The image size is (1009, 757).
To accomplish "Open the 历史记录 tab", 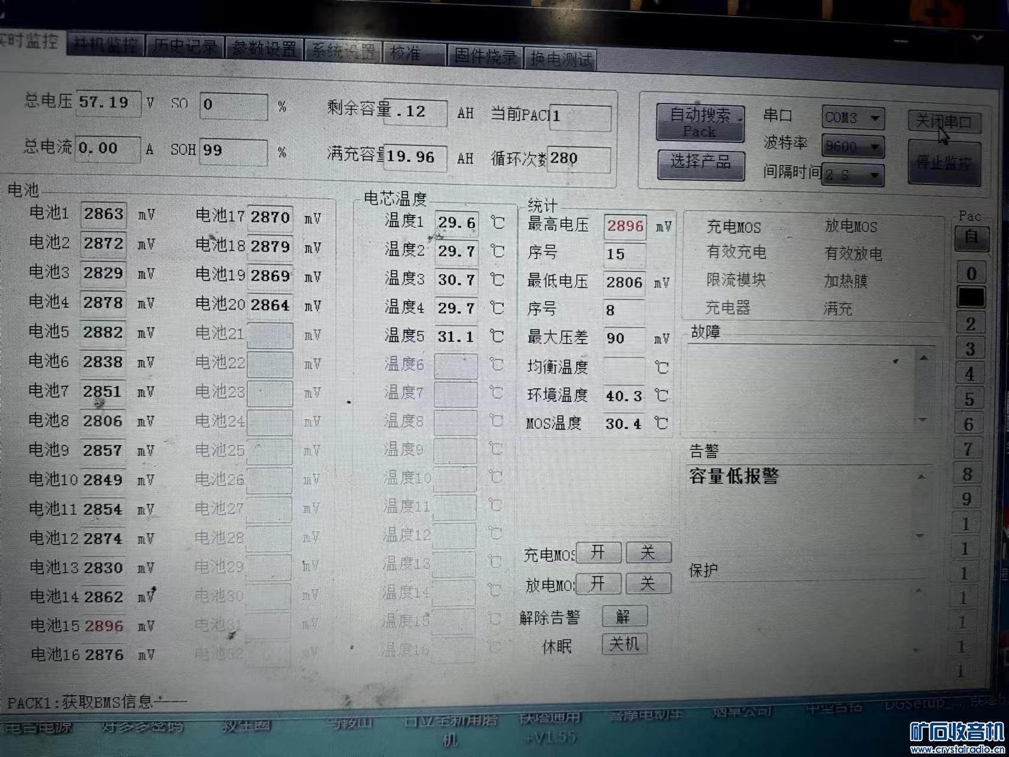I will (185, 47).
